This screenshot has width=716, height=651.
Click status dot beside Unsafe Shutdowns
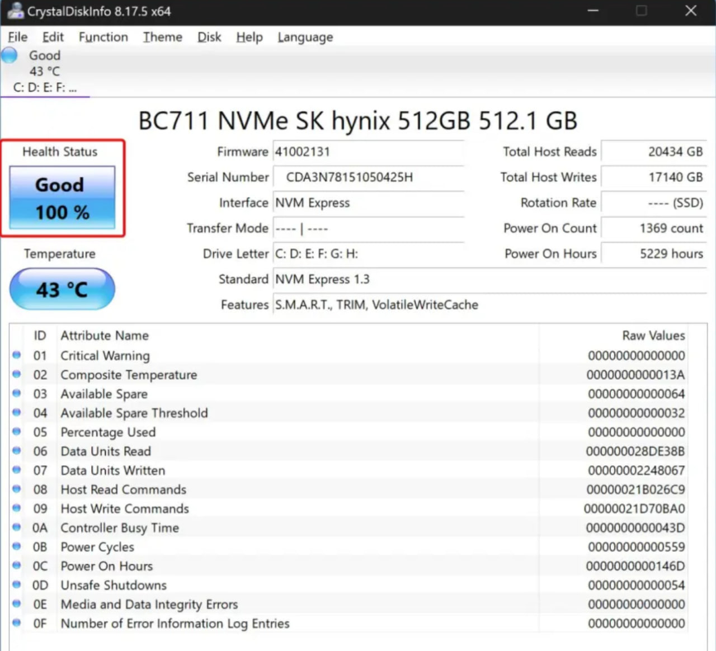pyautogui.click(x=17, y=584)
